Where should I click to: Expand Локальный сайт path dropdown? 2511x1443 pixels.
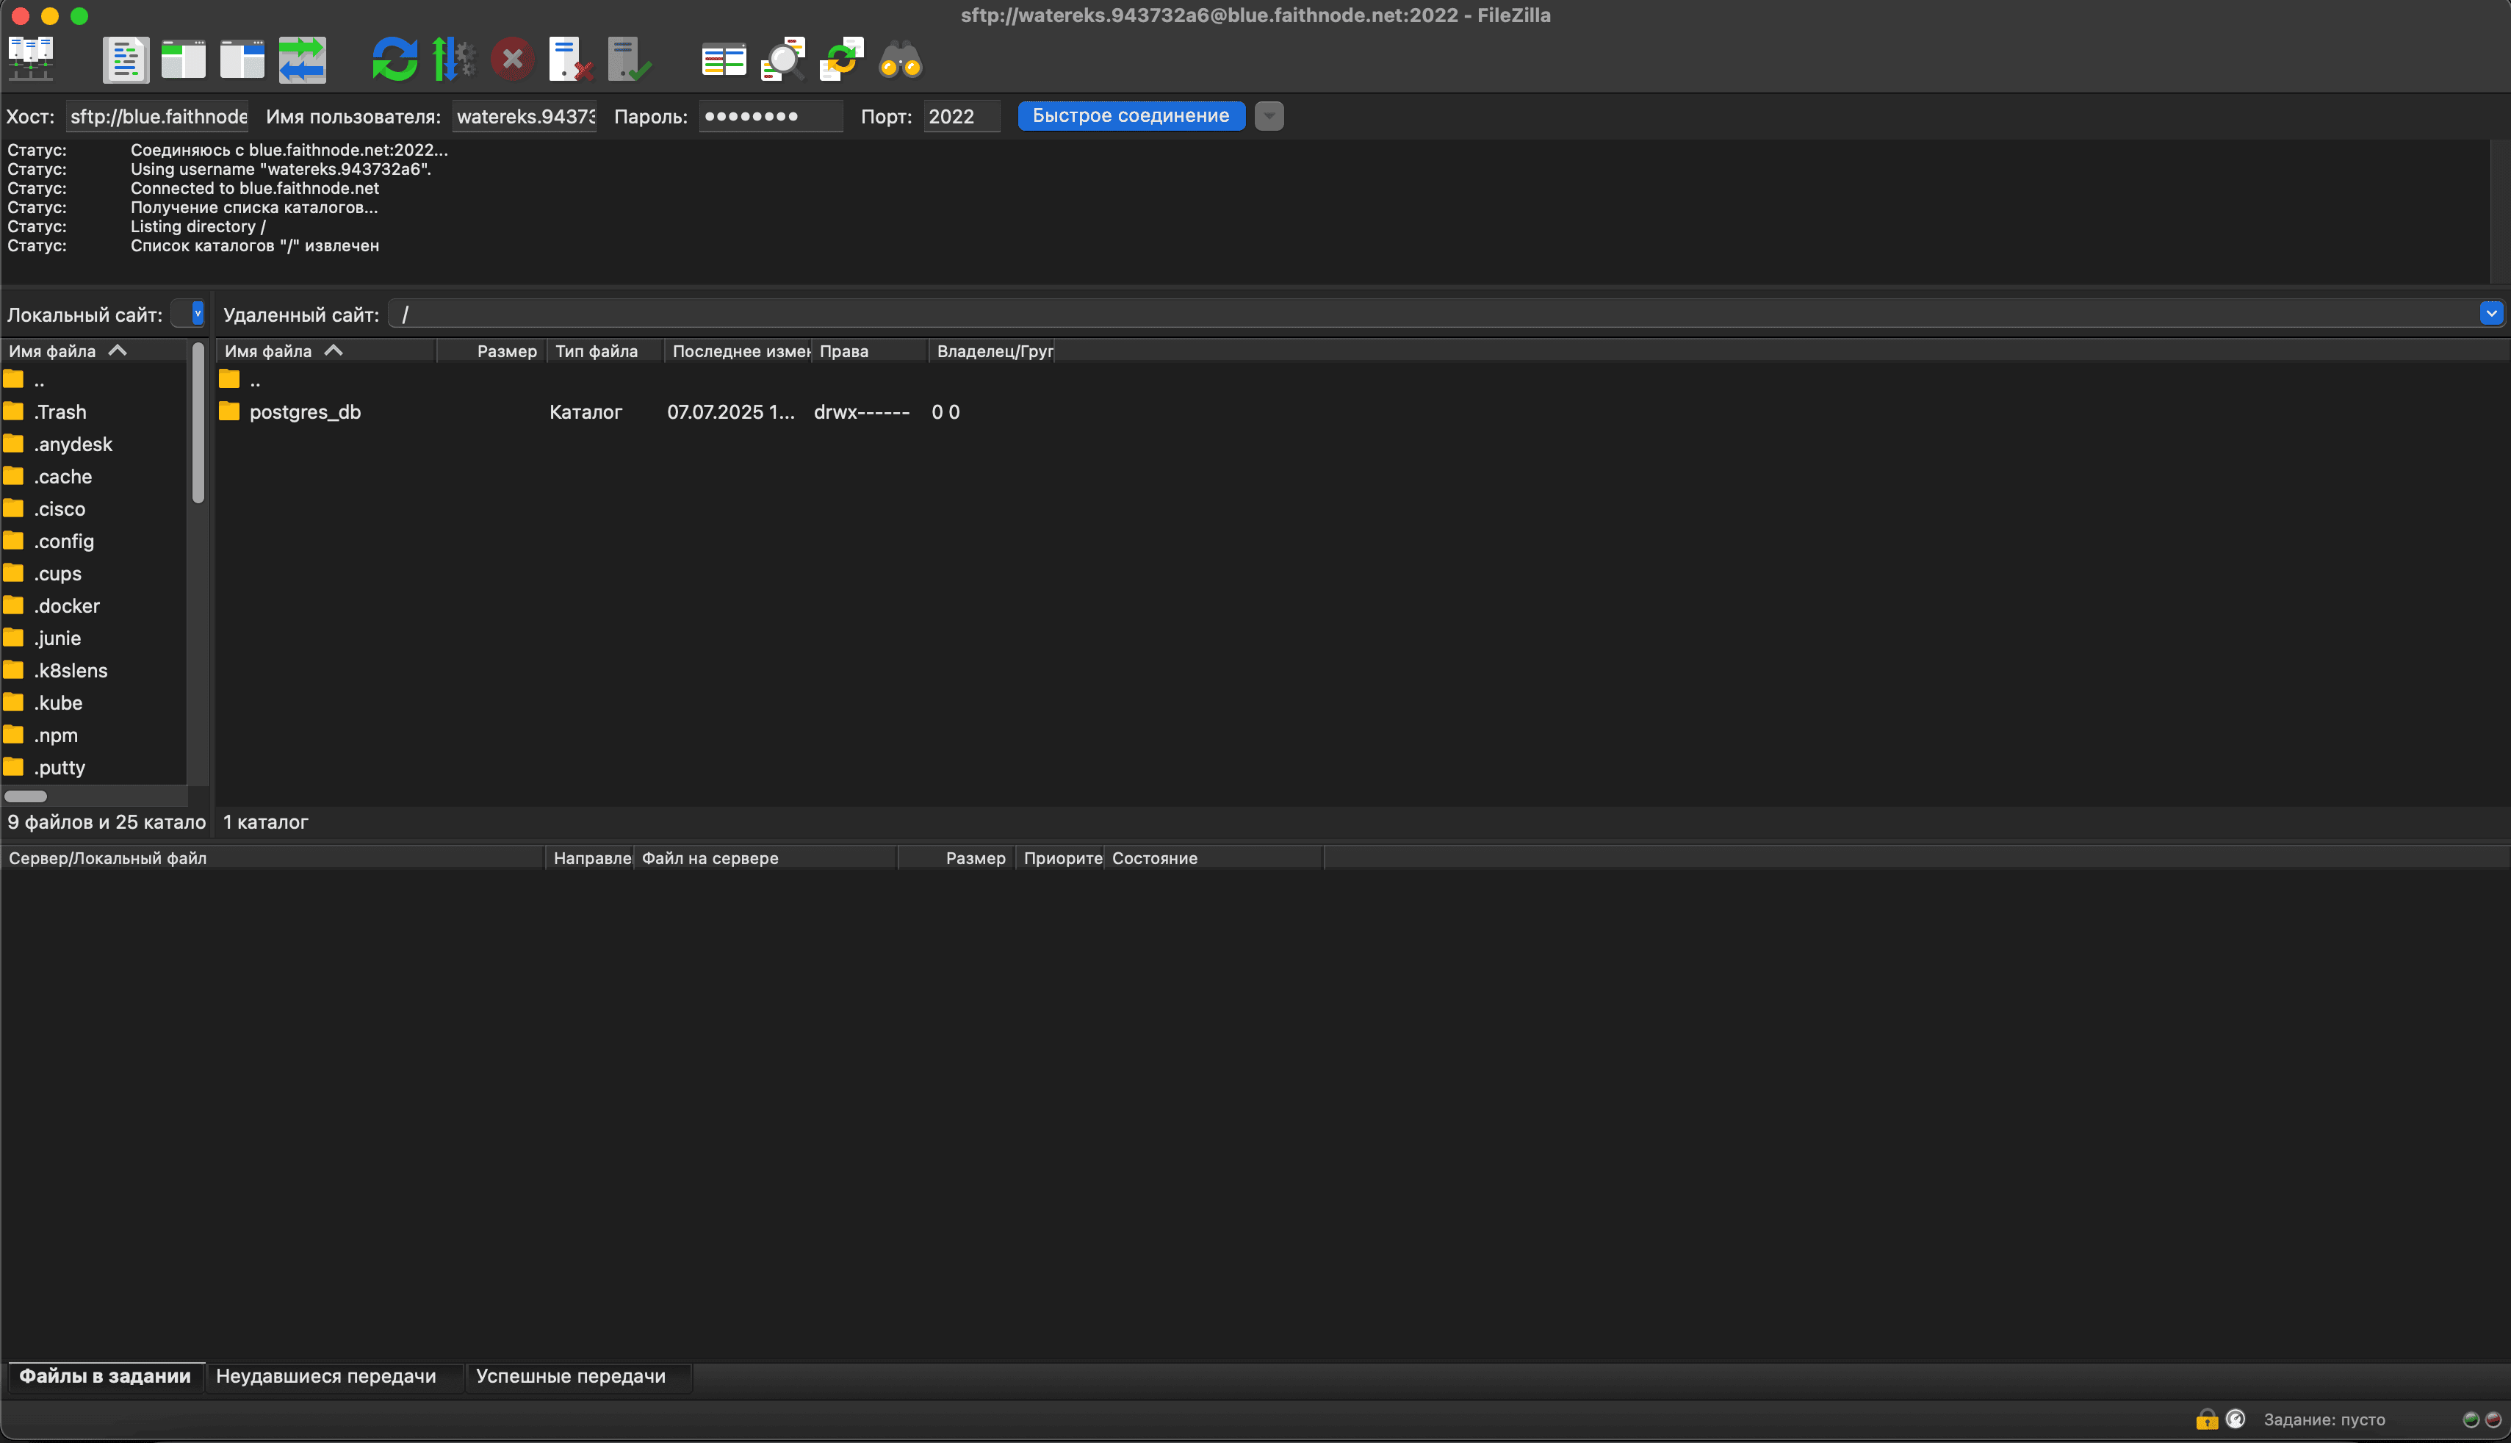[197, 314]
